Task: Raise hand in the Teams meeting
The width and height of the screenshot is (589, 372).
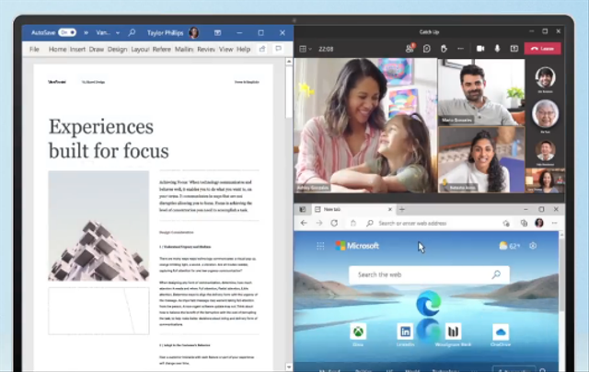Action: (x=444, y=49)
